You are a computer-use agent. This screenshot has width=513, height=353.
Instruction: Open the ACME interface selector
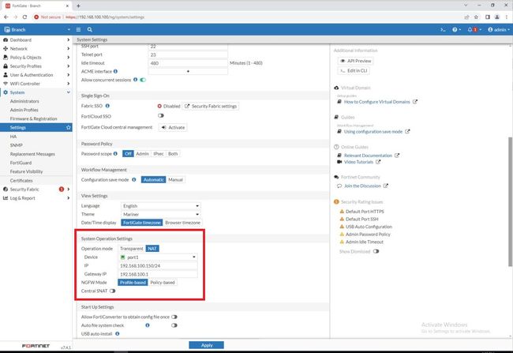pos(188,71)
